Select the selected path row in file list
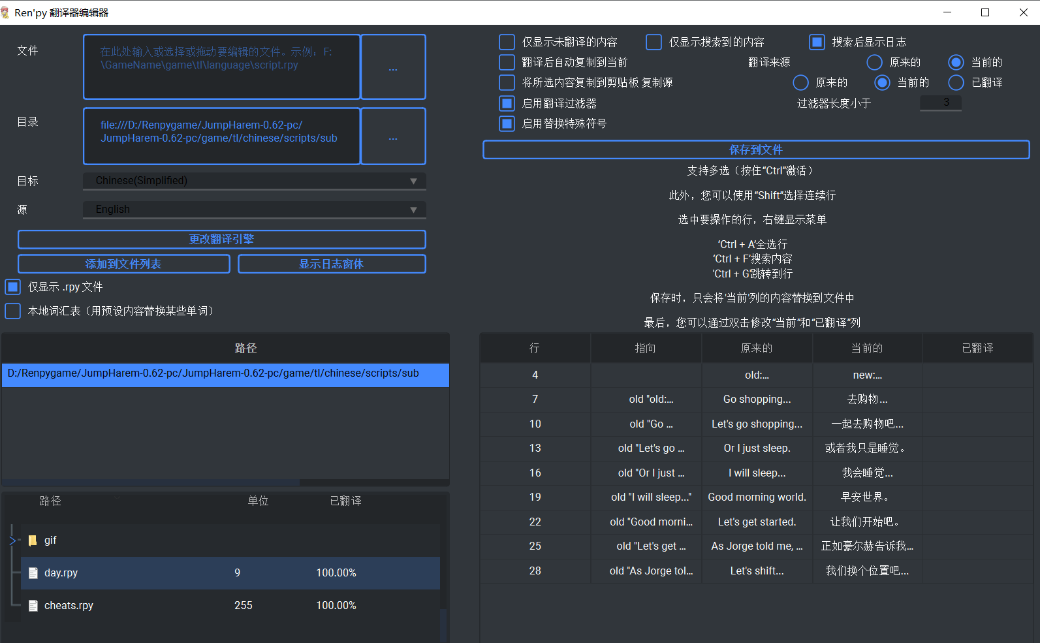Screen dimensions: 1040x643 click(225, 375)
